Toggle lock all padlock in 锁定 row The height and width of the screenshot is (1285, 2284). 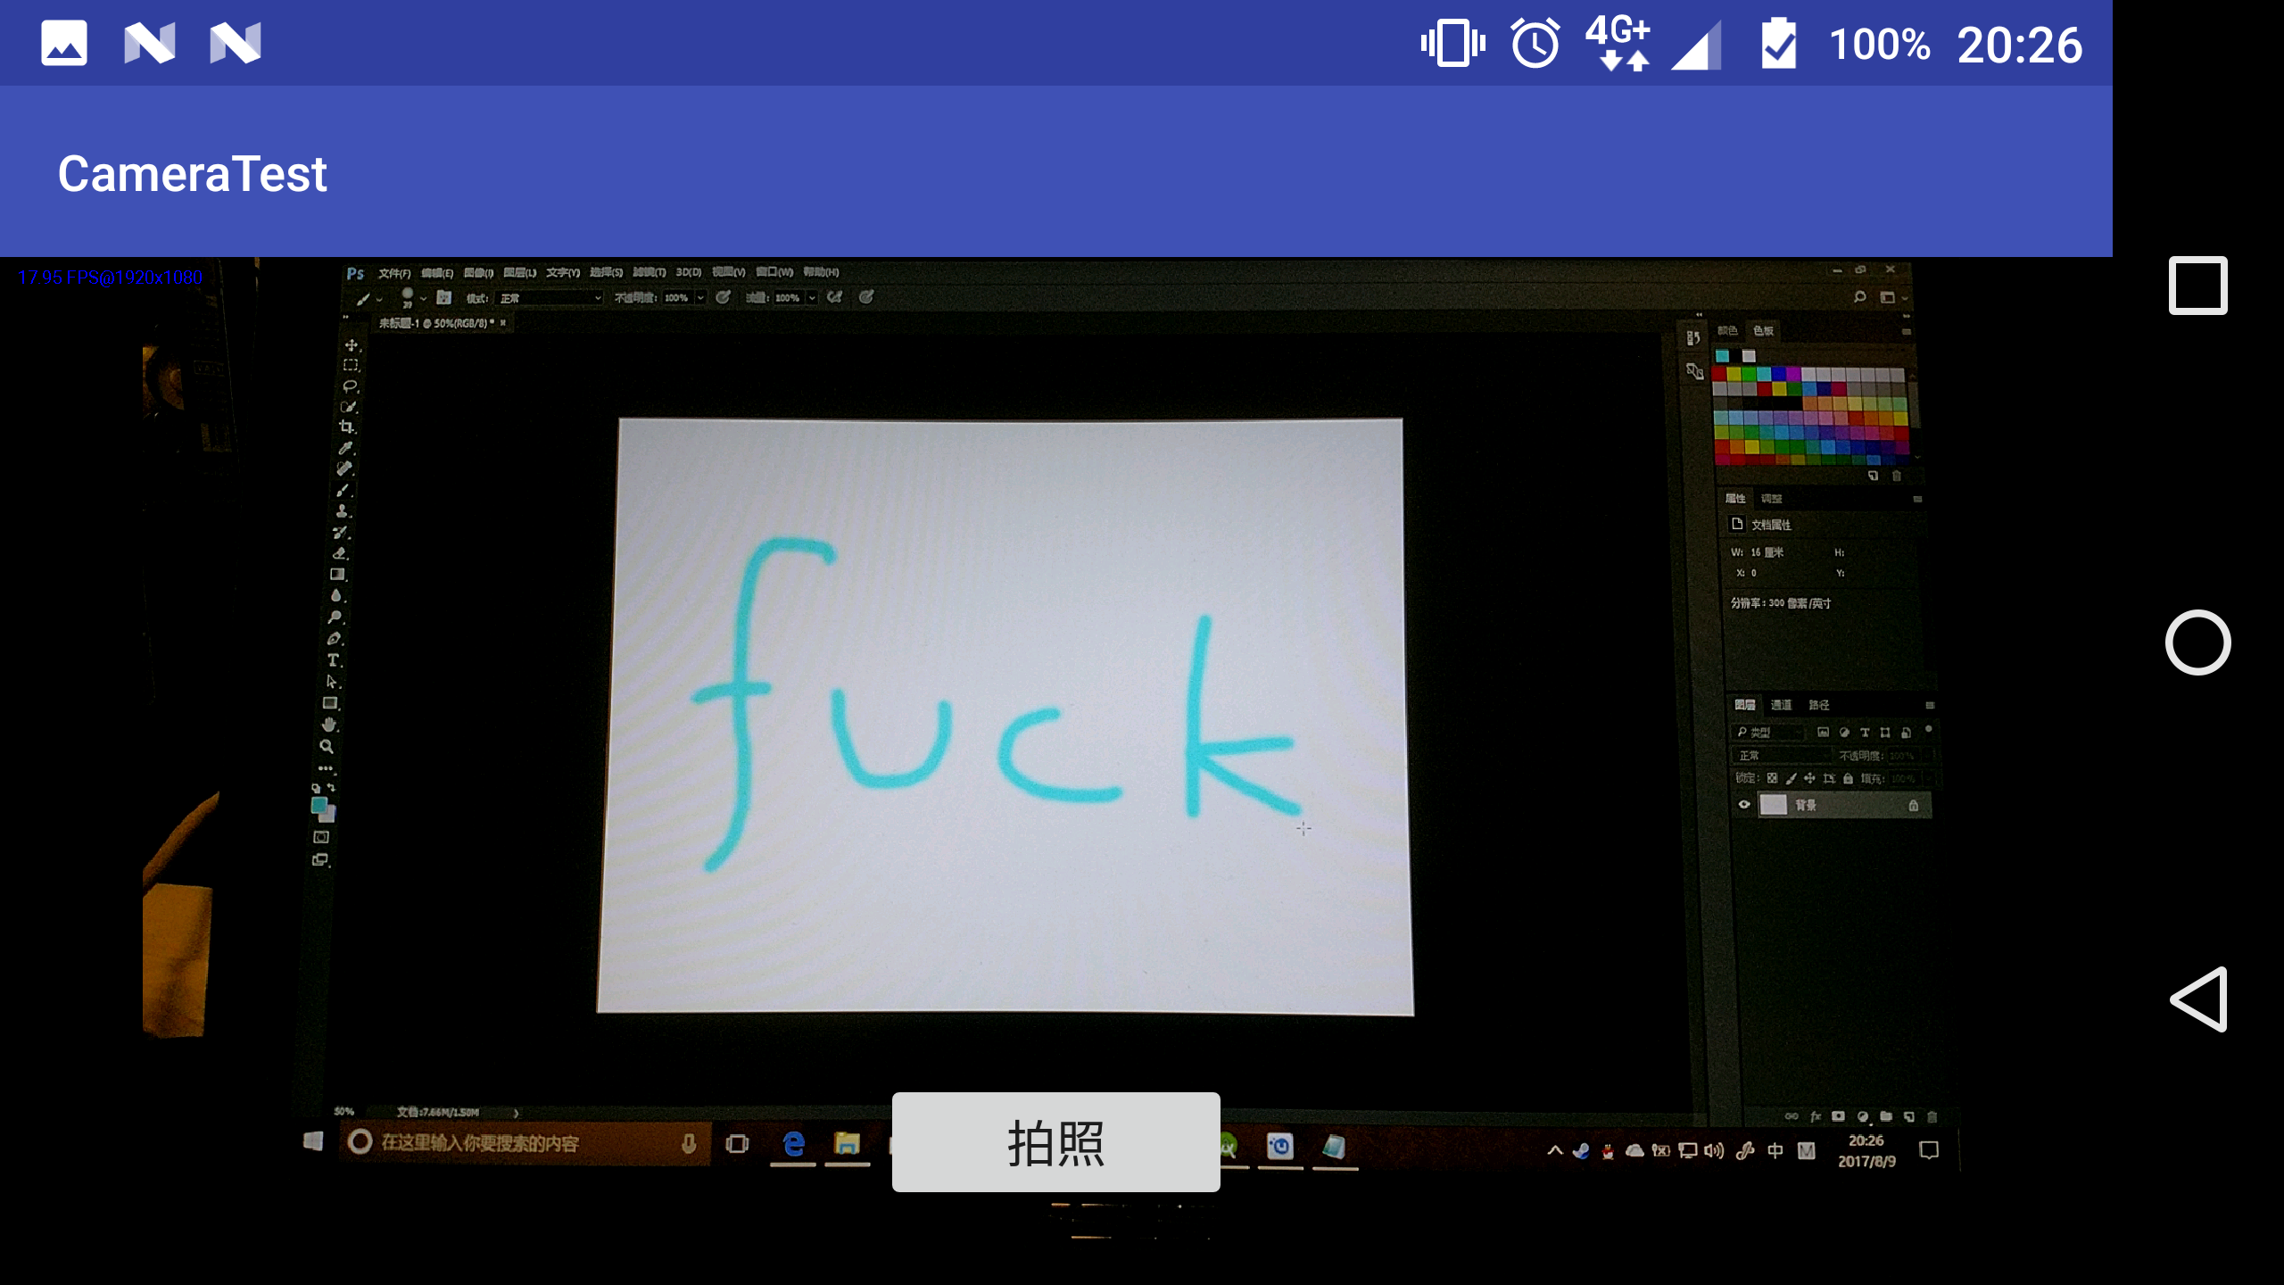point(1849,778)
